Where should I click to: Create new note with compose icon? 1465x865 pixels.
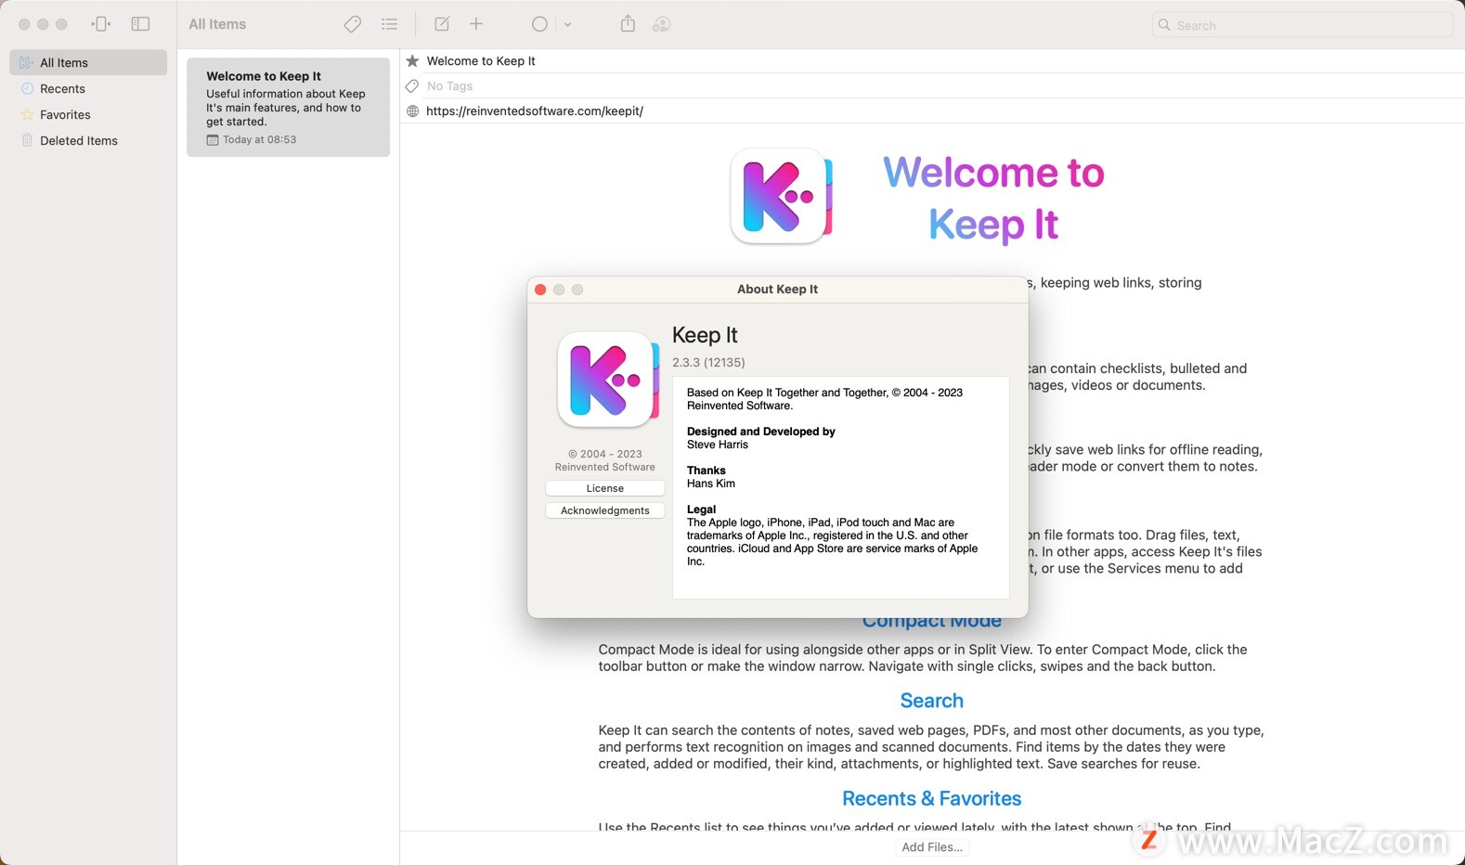442,24
